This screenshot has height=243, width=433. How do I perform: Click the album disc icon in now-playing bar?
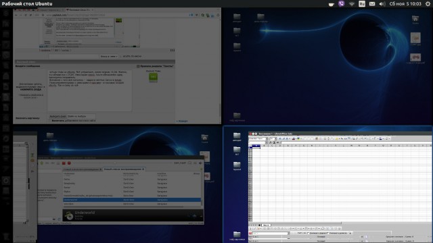(68, 215)
